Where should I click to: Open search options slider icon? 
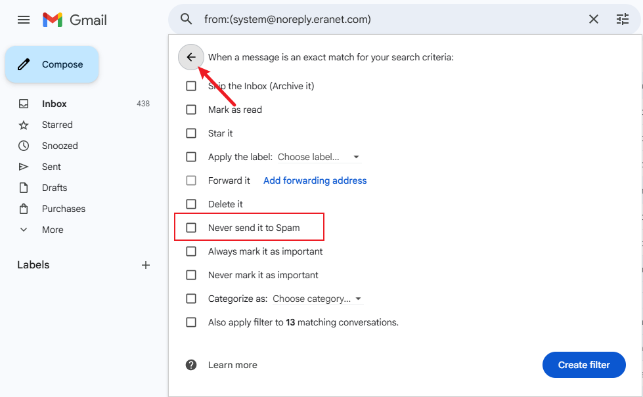pyautogui.click(x=623, y=20)
